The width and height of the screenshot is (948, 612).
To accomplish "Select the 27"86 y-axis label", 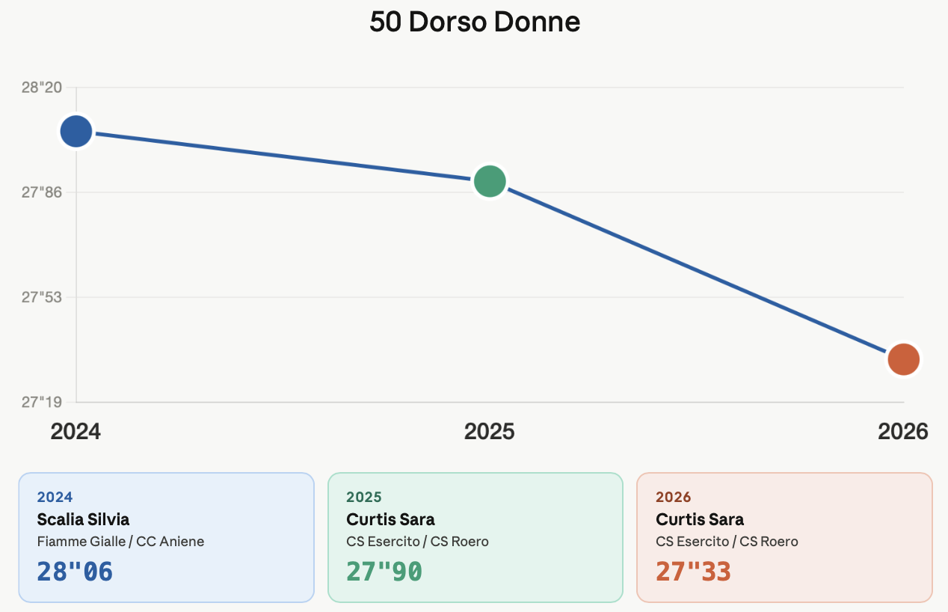I will 42,192.
